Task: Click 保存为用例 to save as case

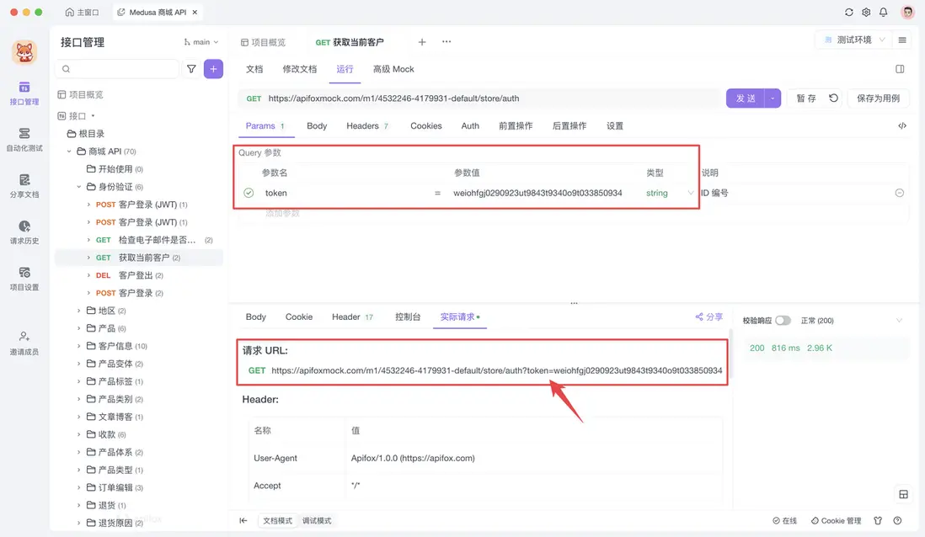Action: click(878, 98)
